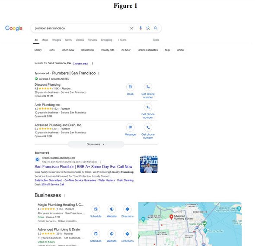Click Chase Center marker on map
This screenshot has width=255, height=246.
(205, 231)
